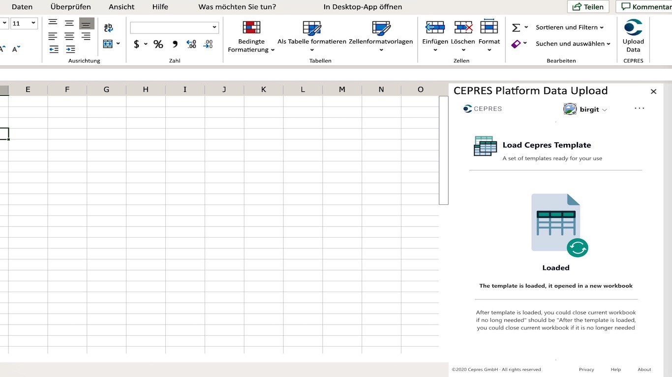Open the number format combo box
672x377 pixels.
coord(174,27)
